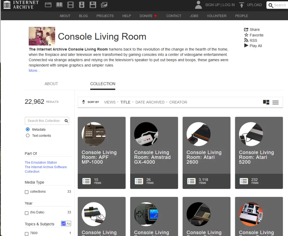Expand the More... description link
288x236 pixels.
(x=35, y=71)
